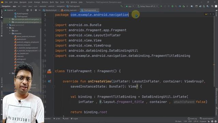Hide the Project panel with minus icon
Image resolution: width=218 pixels, height=123 pixels.
click(x=40, y=10)
